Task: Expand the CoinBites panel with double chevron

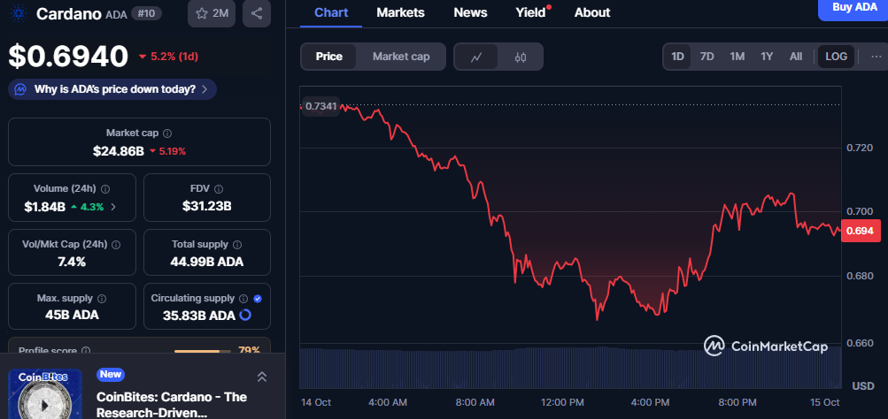Action: click(x=262, y=377)
